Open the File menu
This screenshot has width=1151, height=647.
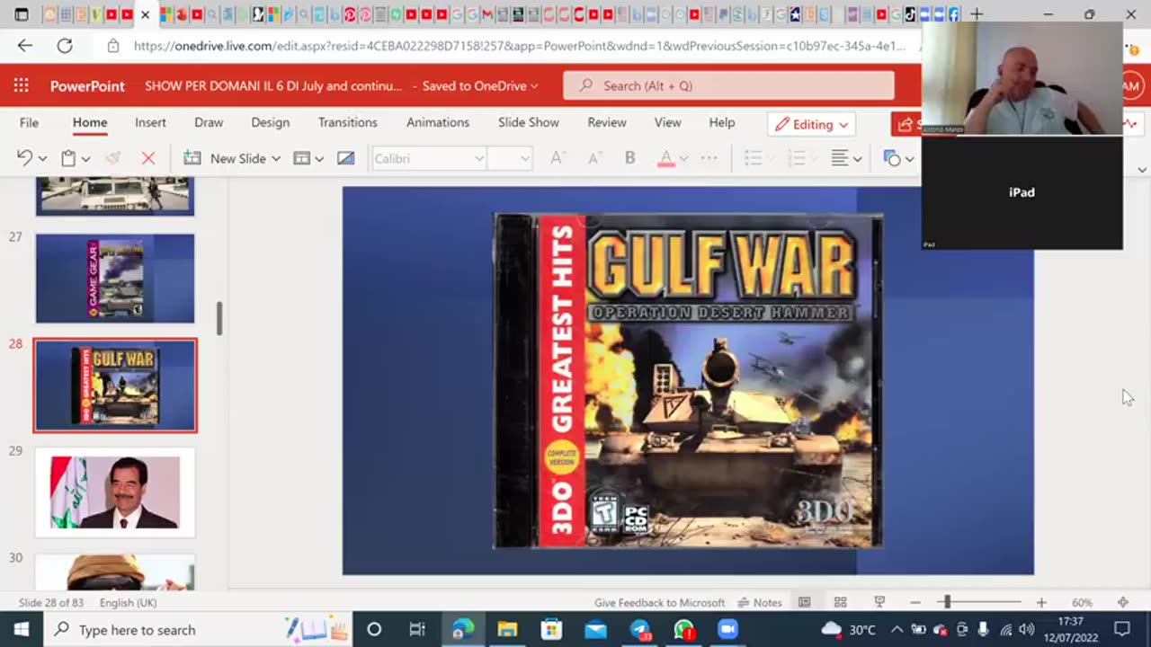29,122
